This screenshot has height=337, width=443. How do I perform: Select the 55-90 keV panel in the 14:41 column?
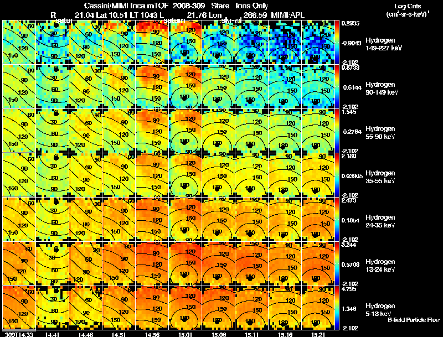(x=52, y=131)
